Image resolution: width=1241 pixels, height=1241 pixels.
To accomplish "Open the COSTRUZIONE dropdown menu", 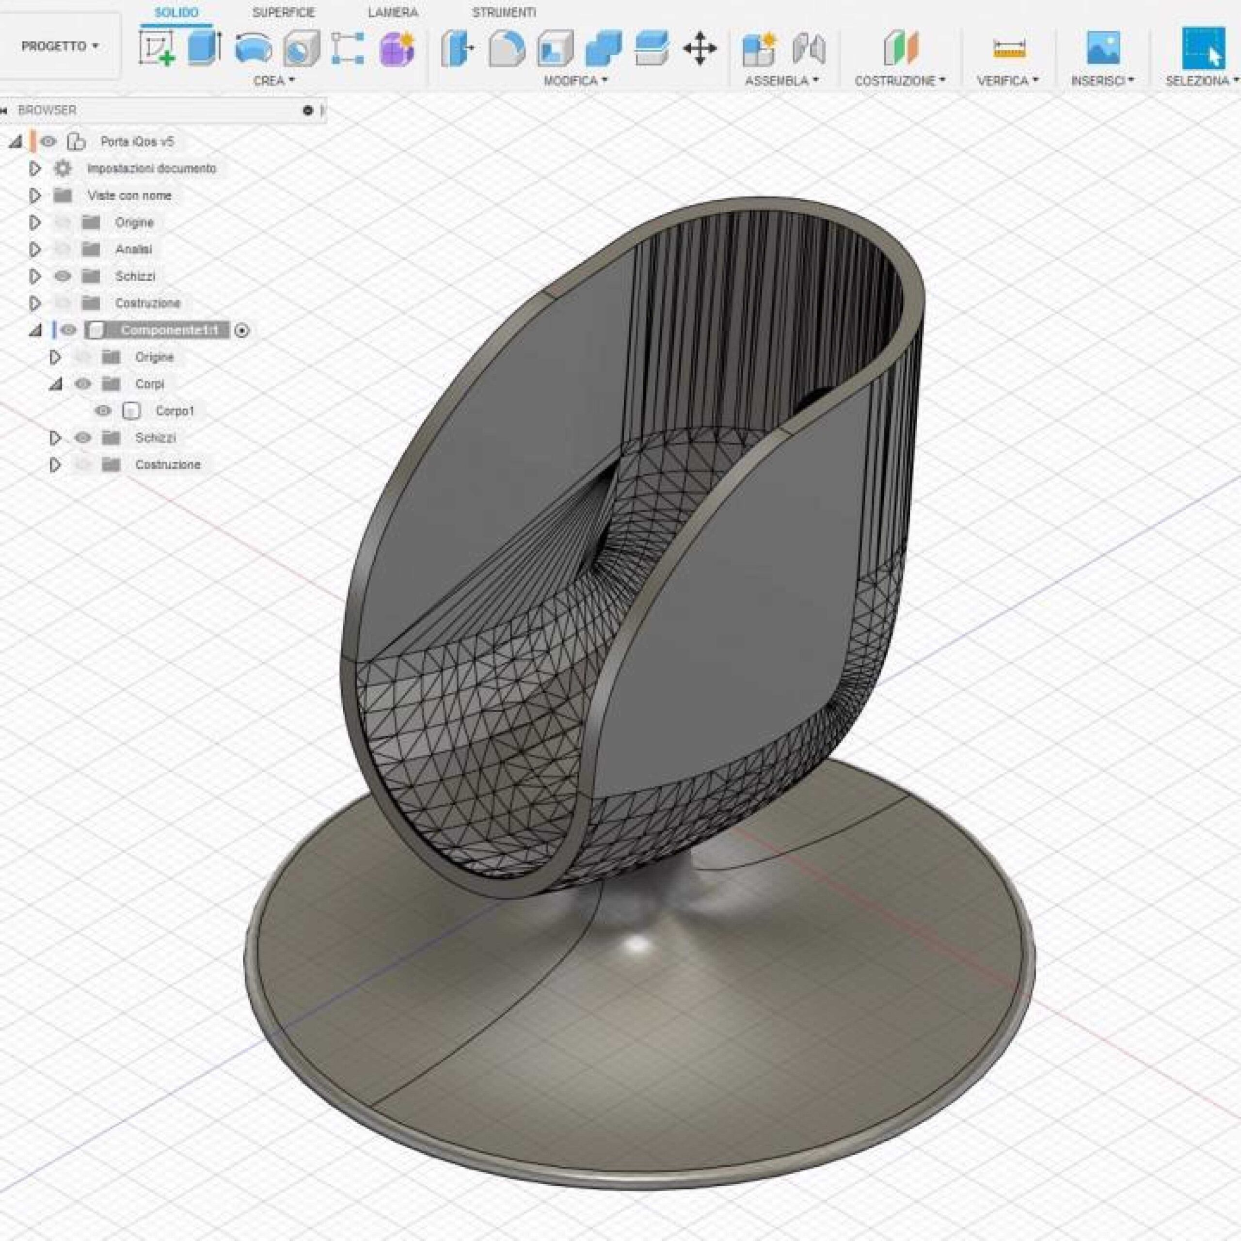I will tap(900, 81).
